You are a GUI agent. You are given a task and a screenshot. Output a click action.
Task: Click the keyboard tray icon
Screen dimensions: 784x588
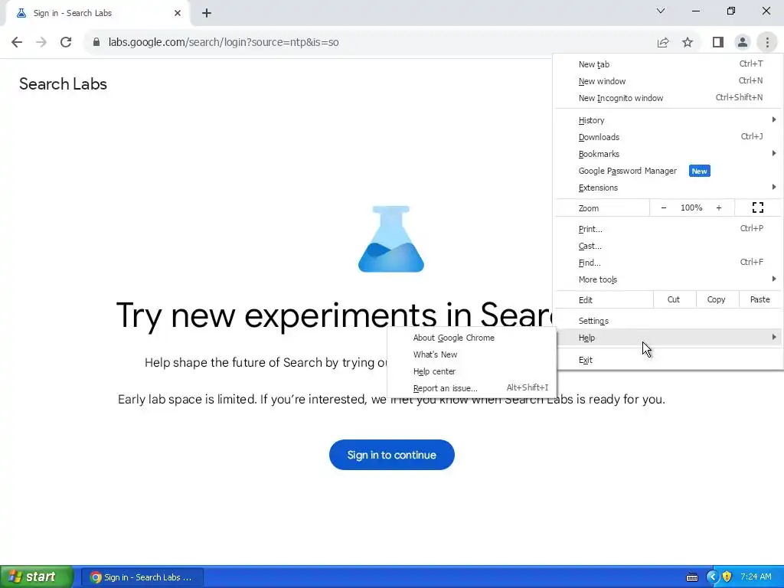692,577
